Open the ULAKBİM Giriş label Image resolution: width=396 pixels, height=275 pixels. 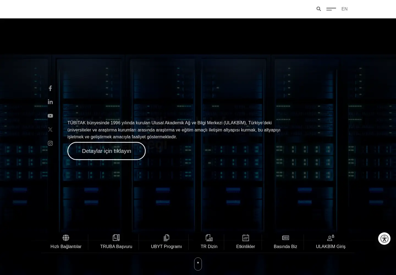click(x=331, y=247)
